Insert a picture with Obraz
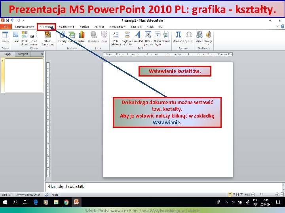 15,37
